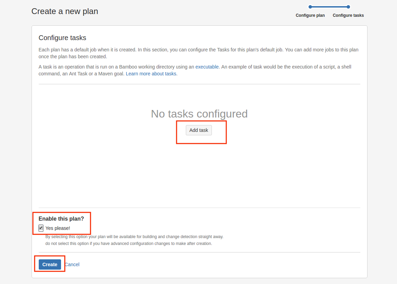Open the executable link
The image size is (397, 284).
click(x=207, y=67)
